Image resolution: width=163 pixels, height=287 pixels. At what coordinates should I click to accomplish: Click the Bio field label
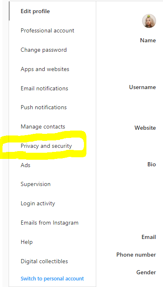click(x=152, y=164)
